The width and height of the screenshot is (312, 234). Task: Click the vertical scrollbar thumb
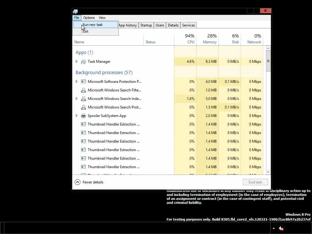(268, 61)
